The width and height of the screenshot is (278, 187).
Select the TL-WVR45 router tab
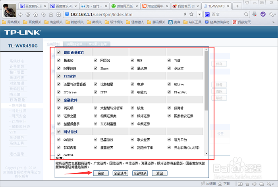pos(217,6)
